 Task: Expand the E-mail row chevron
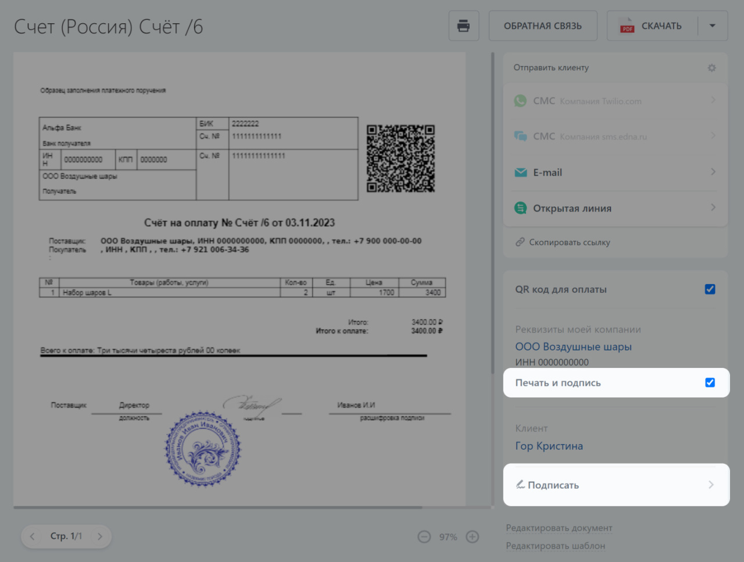click(713, 172)
